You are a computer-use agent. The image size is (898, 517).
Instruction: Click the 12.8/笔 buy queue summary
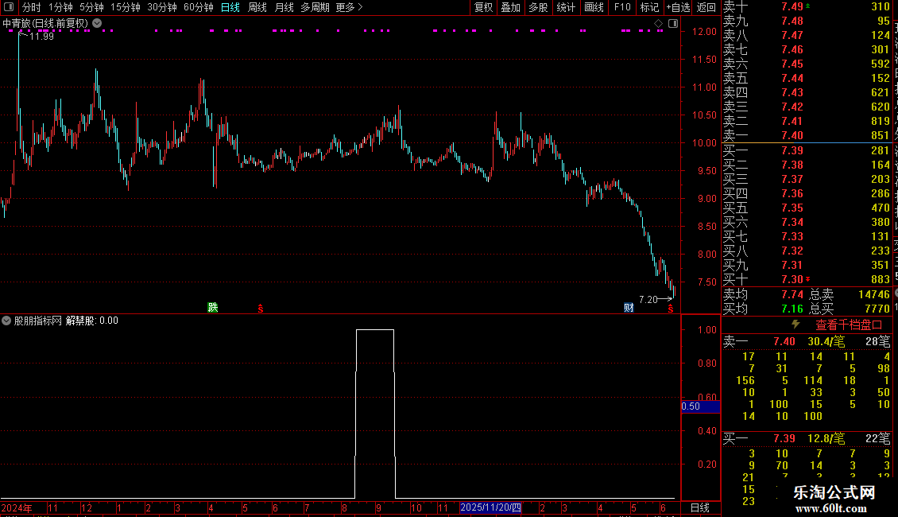tap(826, 438)
